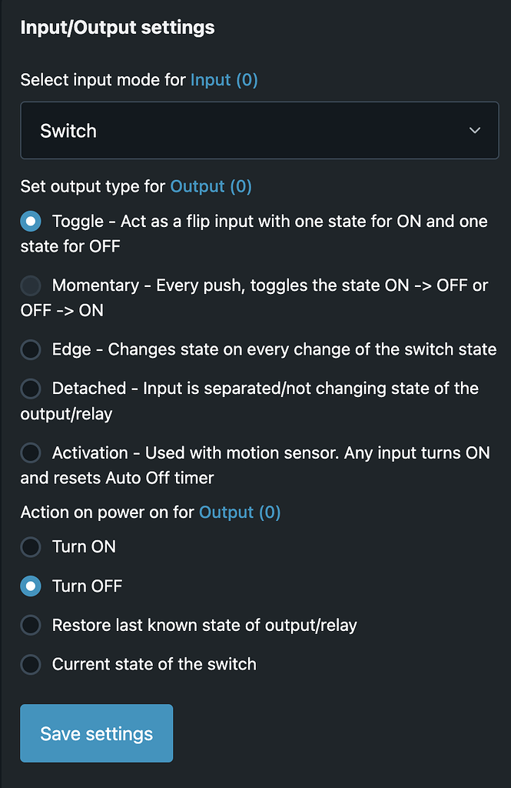This screenshot has width=511, height=788.
Task: Enable Detached input mode
Action: tap(30, 388)
